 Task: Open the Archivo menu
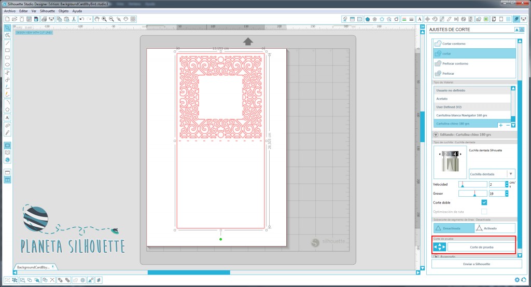click(x=10, y=11)
